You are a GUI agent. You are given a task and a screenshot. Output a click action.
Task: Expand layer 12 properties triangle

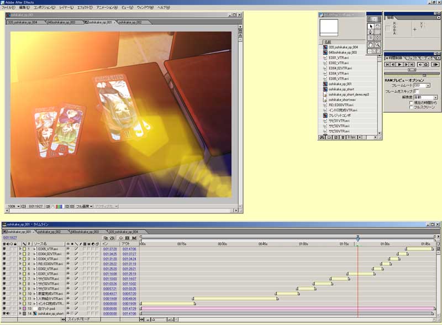pyautogui.click(x=20, y=303)
